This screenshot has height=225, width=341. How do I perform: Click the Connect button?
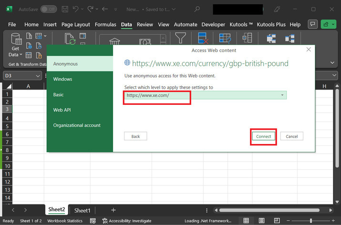(263, 136)
